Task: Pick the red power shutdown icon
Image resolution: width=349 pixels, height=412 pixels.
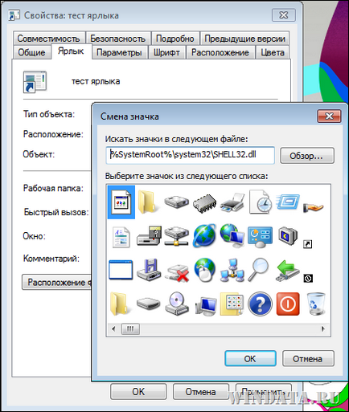Action: [288, 304]
